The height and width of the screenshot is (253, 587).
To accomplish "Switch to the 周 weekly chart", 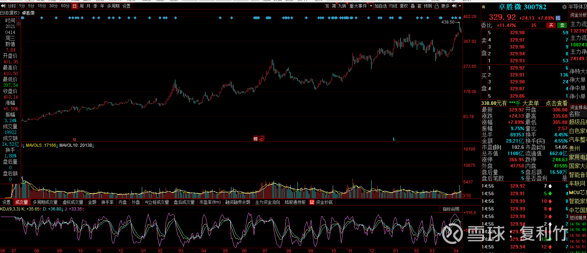I will coord(82,6).
